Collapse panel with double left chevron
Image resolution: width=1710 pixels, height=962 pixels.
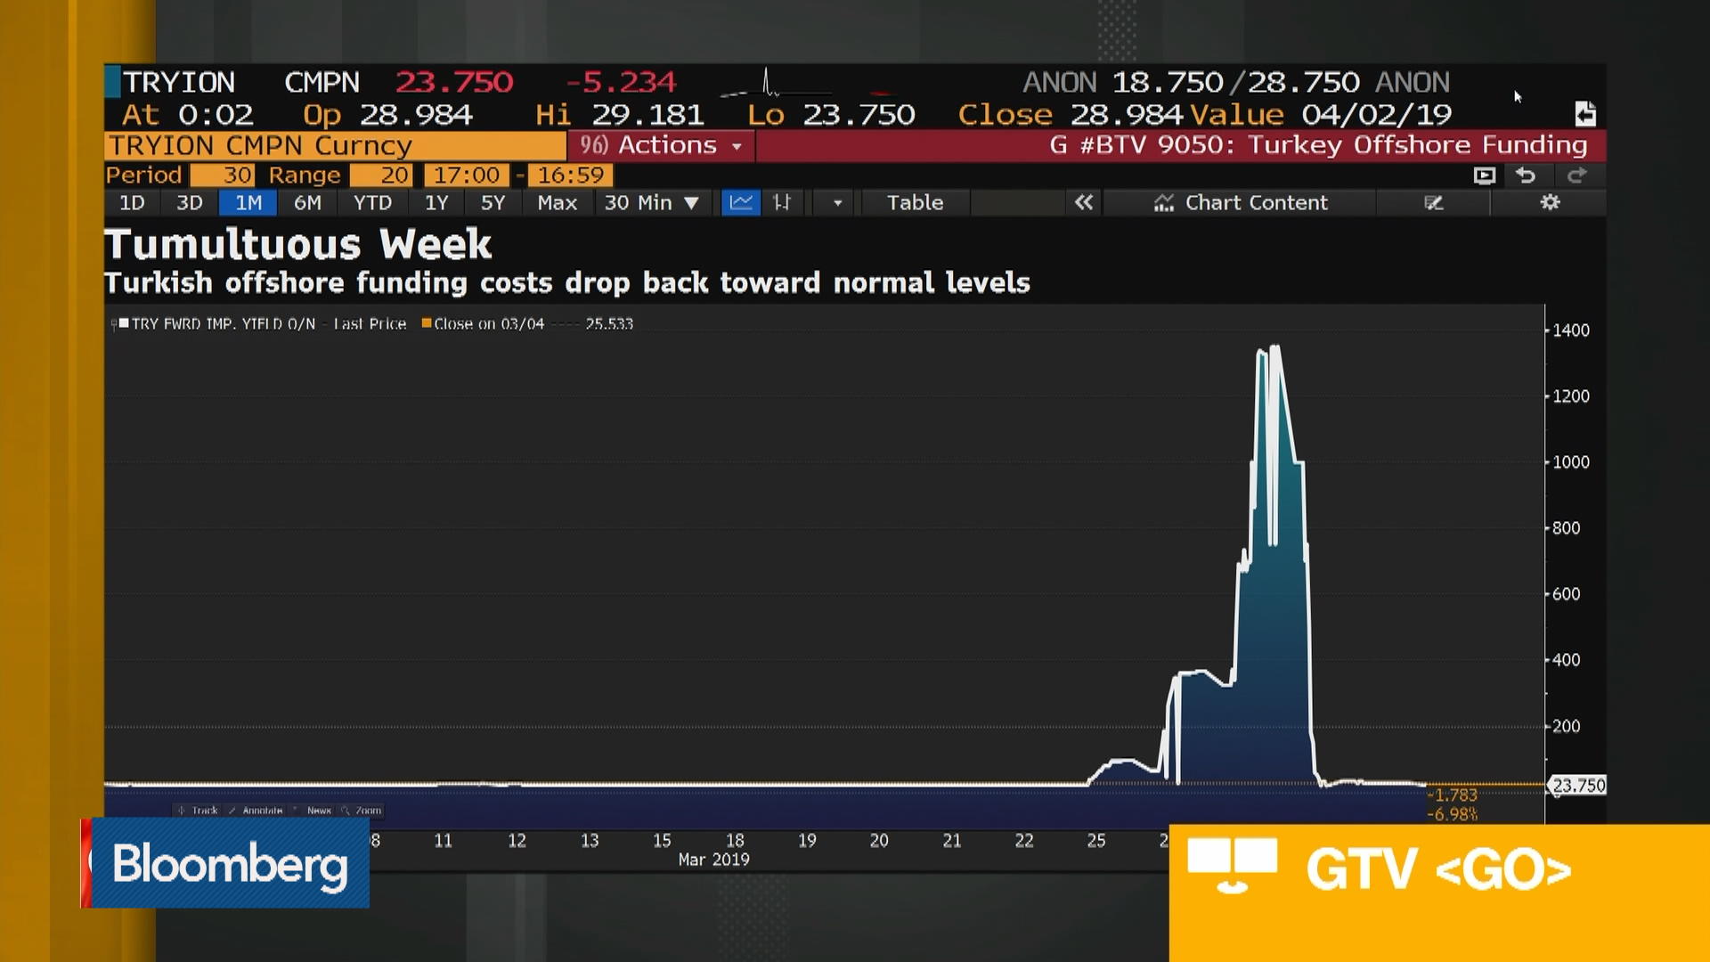point(1083,203)
